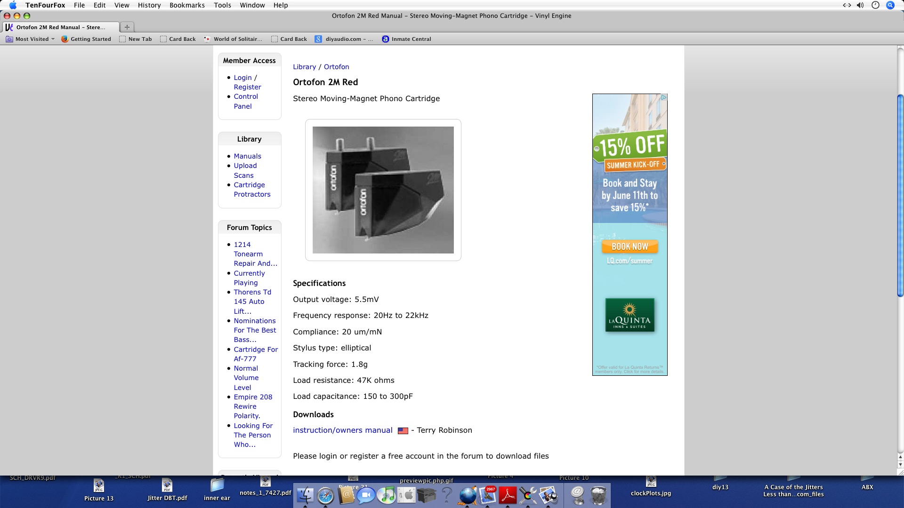Open a new tab with plus button
Screen dimensions: 904x508
[x=127, y=27]
